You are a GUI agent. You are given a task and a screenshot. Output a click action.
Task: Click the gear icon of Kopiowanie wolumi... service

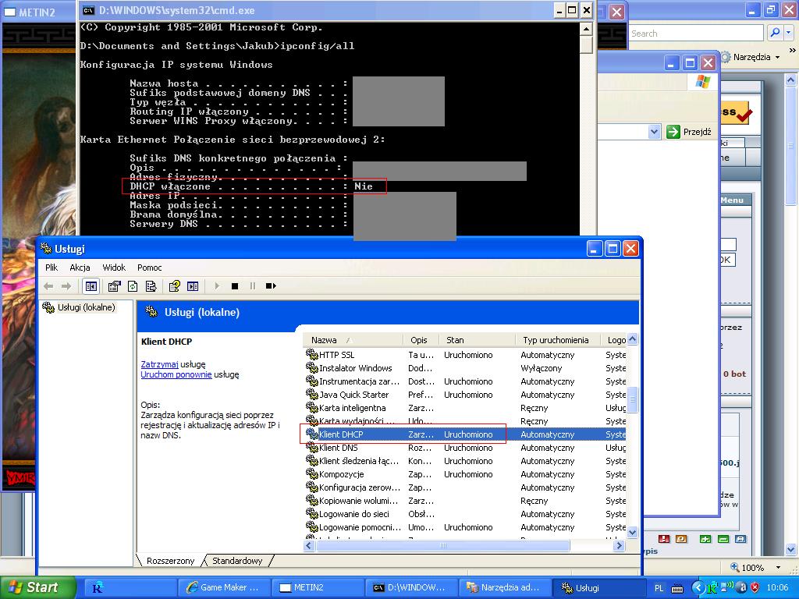pos(311,500)
